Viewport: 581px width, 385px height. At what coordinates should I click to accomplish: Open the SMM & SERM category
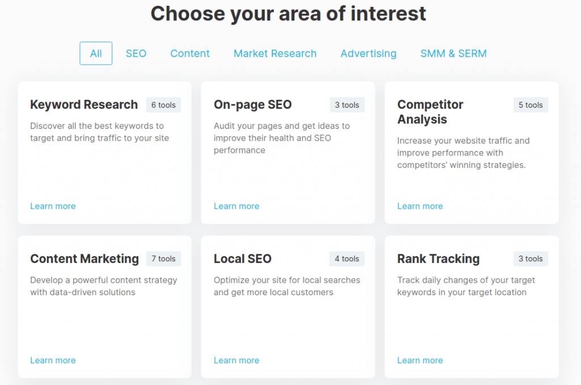tap(453, 53)
